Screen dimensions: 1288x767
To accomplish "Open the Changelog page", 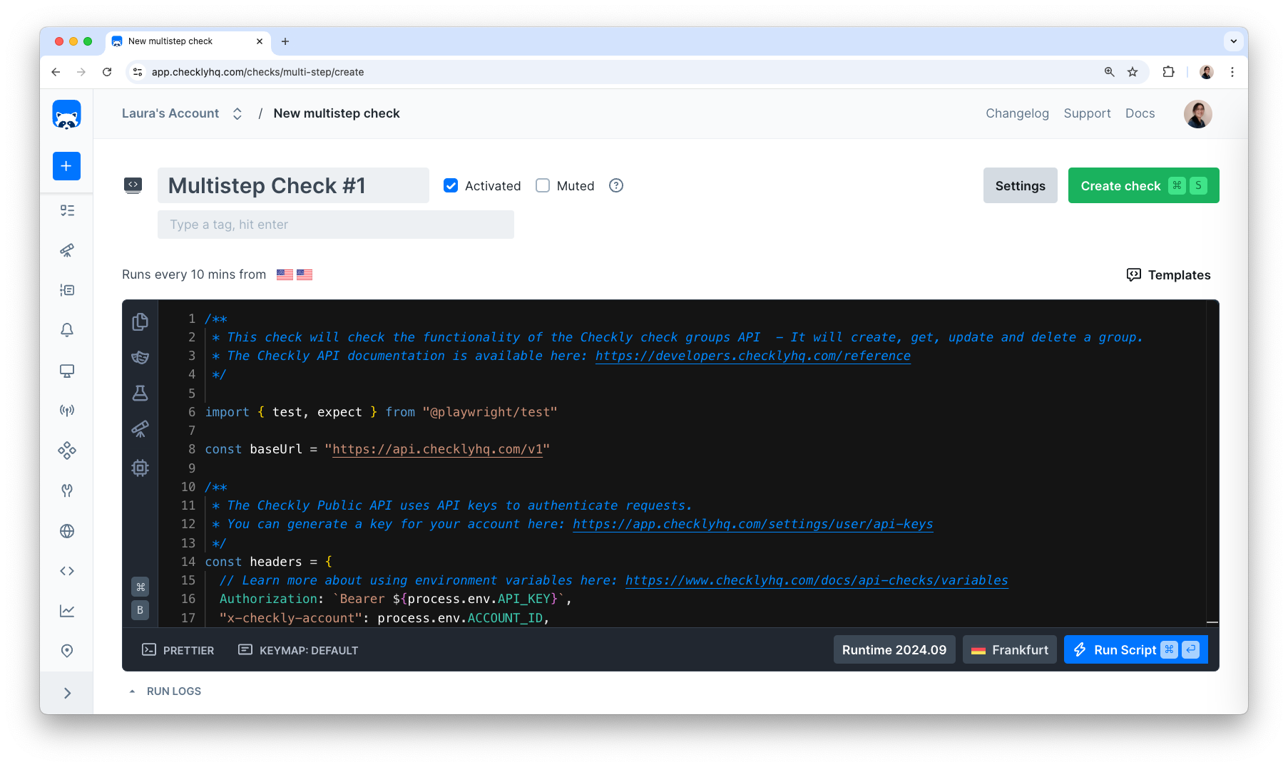I will tap(1017, 113).
